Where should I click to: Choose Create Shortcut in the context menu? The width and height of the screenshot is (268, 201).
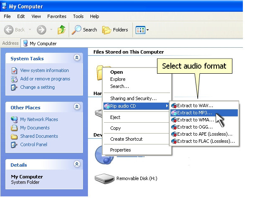point(137,139)
